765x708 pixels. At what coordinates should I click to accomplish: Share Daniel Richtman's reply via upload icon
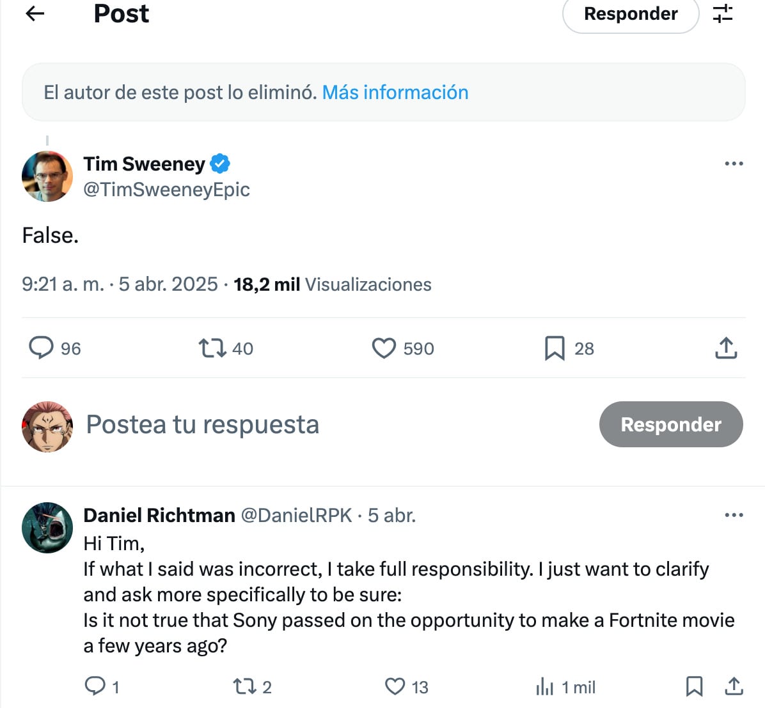[735, 687]
